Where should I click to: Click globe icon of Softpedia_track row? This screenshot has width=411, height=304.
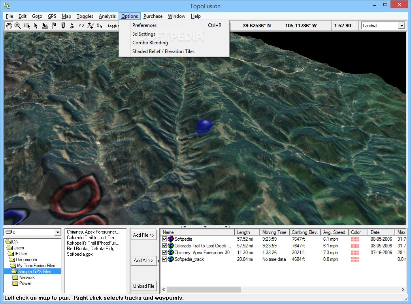point(171,259)
